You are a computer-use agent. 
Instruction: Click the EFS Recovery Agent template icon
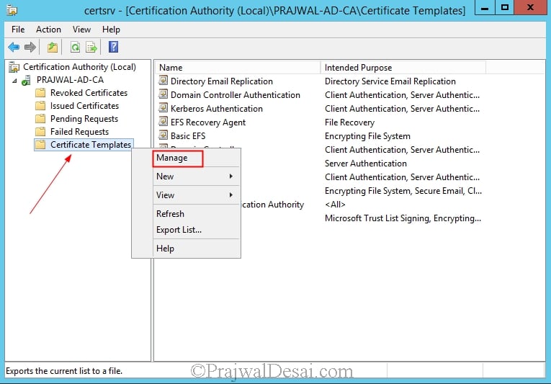pyautogui.click(x=163, y=122)
